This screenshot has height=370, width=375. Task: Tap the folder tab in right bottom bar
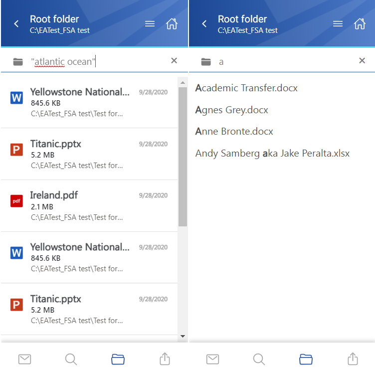coord(306,359)
